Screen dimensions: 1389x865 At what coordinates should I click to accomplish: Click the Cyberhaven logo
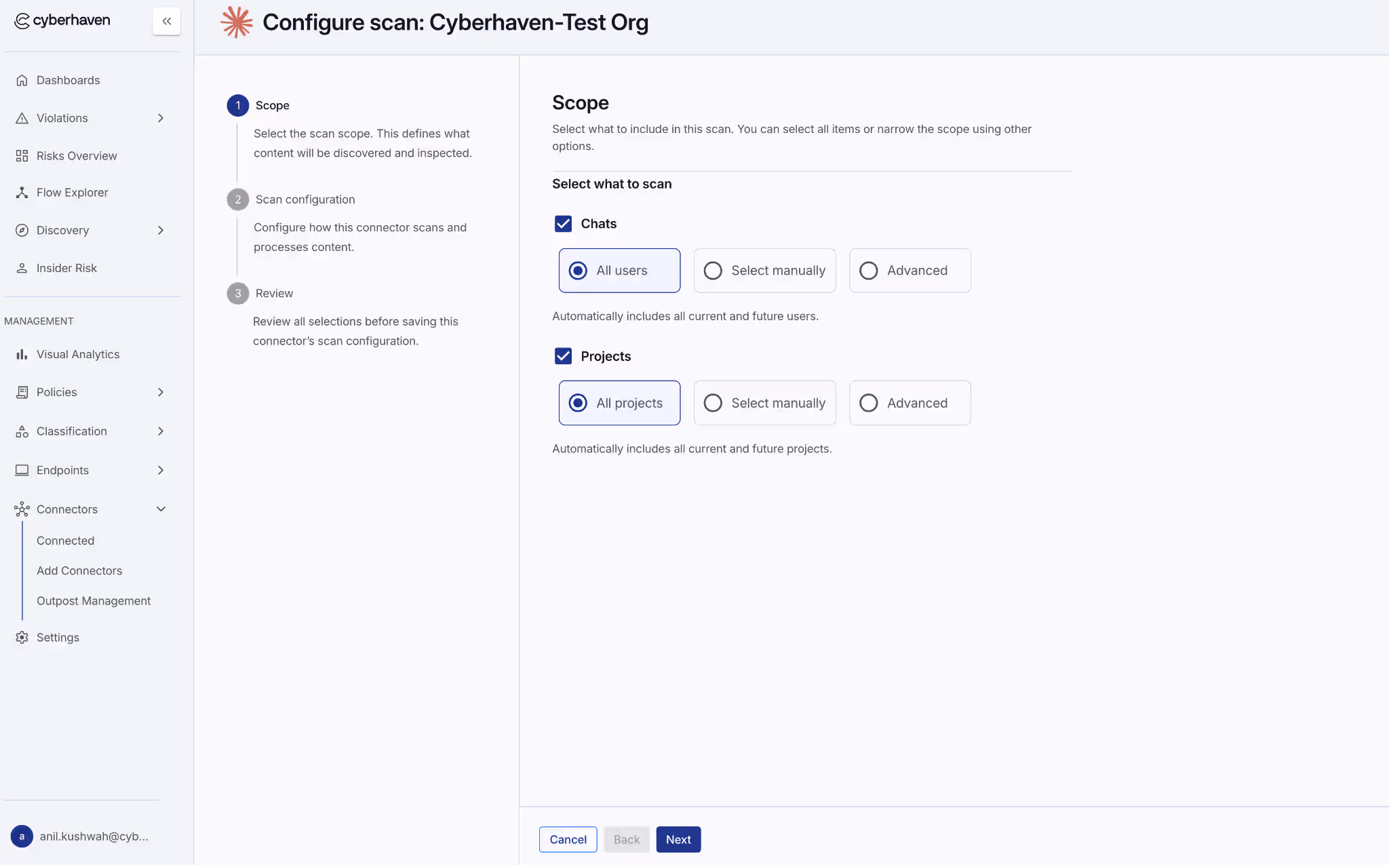click(x=62, y=20)
